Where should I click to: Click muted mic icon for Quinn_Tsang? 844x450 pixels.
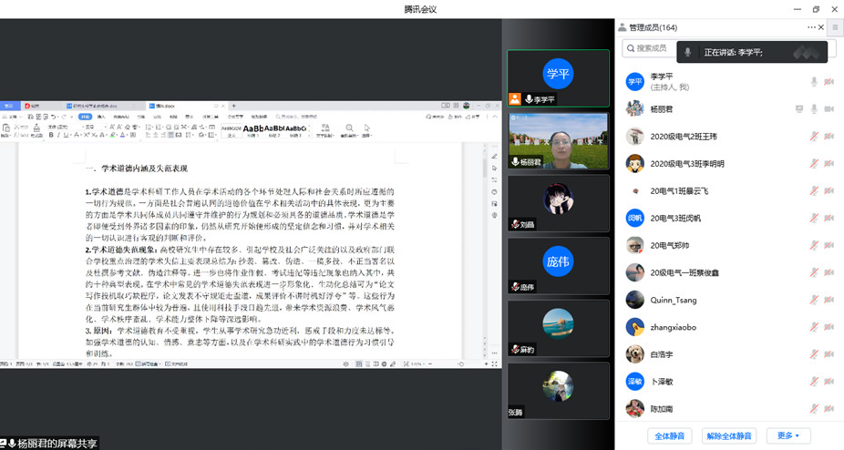tap(814, 300)
